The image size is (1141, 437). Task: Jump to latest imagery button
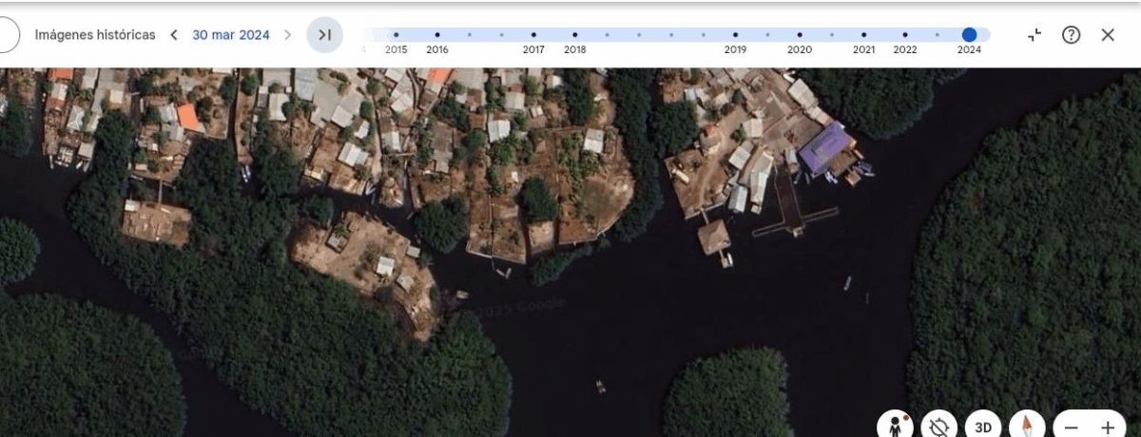point(324,35)
